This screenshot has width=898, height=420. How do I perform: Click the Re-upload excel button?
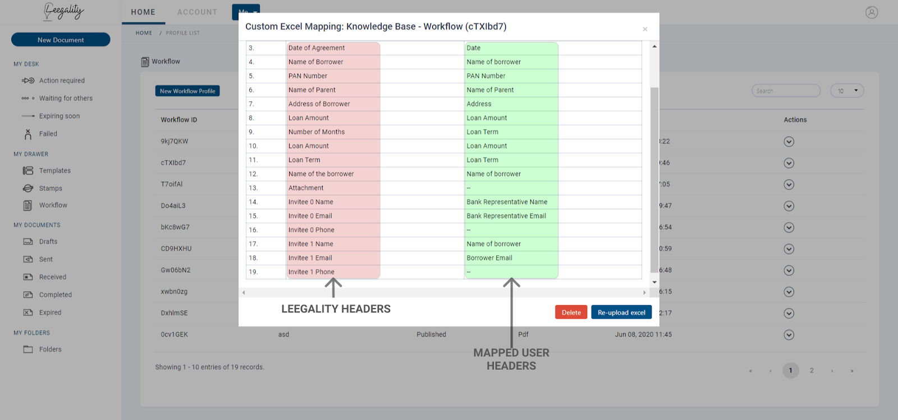pos(621,312)
